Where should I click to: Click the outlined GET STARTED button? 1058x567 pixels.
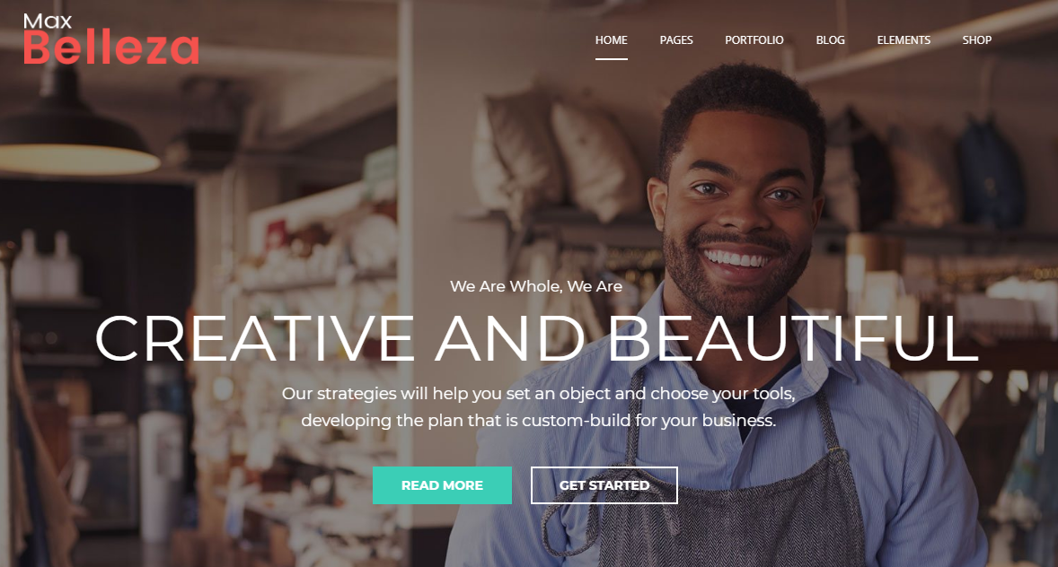(604, 485)
